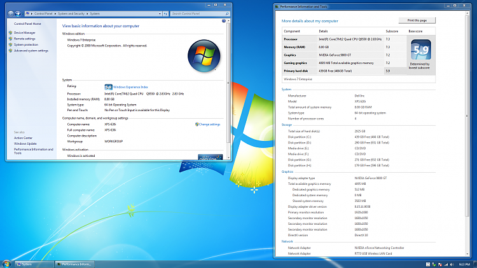This screenshot has height=268, width=477.
Task: Maximize the Performance Information and Tools window
Action: coord(455,6)
